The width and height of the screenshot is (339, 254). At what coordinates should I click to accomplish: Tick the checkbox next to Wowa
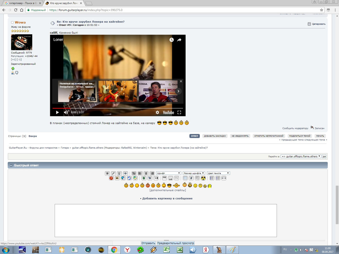[12, 23]
